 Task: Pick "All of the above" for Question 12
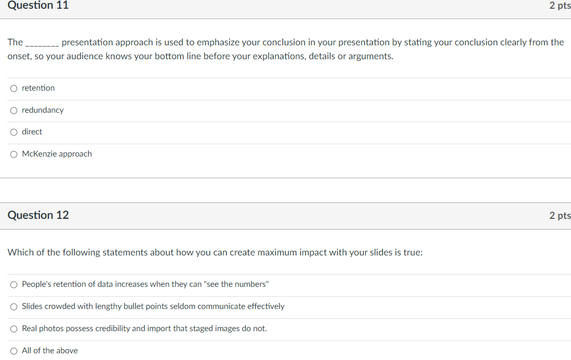[x=13, y=351]
